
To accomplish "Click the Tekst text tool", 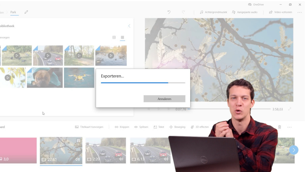I will (x=159, y=127).
